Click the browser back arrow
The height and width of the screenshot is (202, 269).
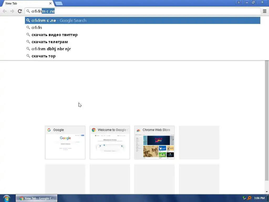(5, 11)
